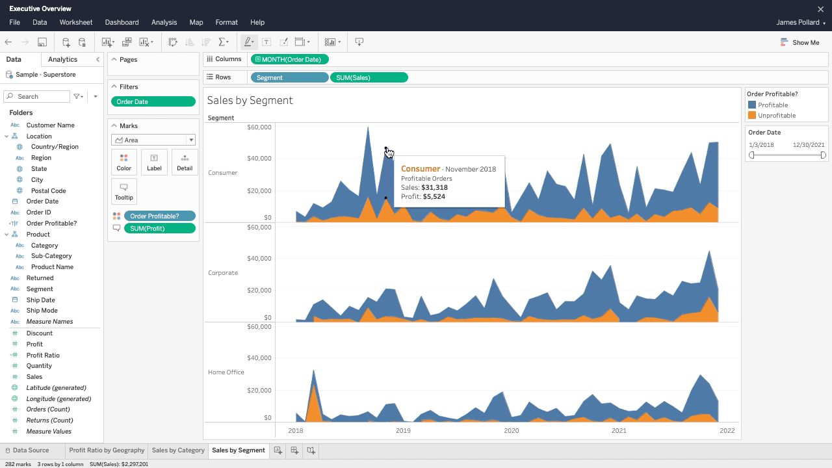This screenshot has height=468, width=832.
Task: Click the Unprofitable orange legend swatch
Action: point(752,116)
